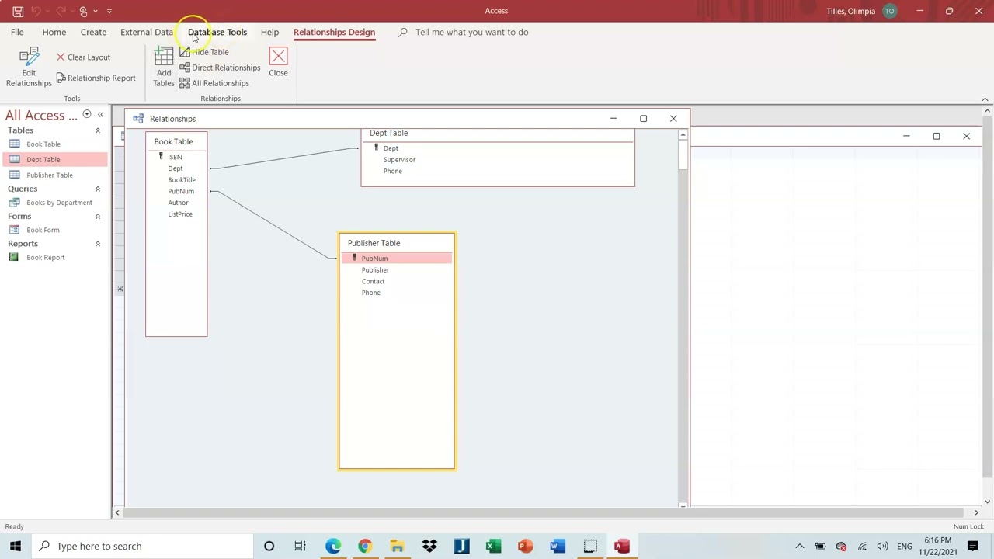Switch to the External Data tab
This screenshot has height=559, width=994.
point(147,32)
